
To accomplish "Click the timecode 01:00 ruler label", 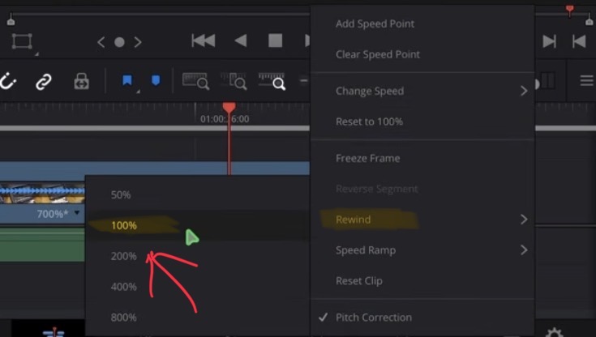I will [225, 119].
